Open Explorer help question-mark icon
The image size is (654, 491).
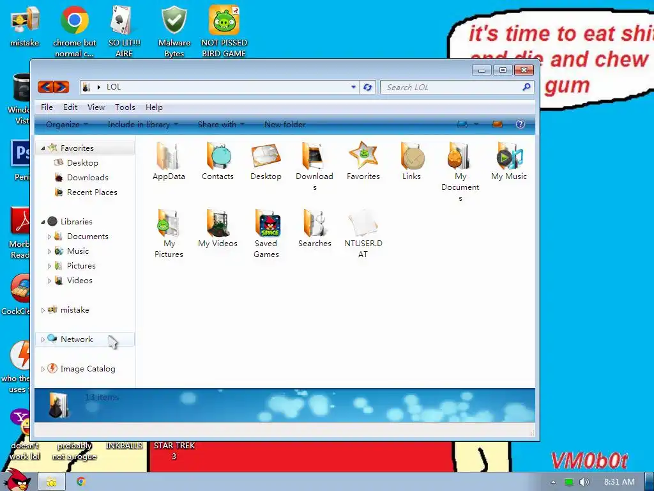pos(520,124)
